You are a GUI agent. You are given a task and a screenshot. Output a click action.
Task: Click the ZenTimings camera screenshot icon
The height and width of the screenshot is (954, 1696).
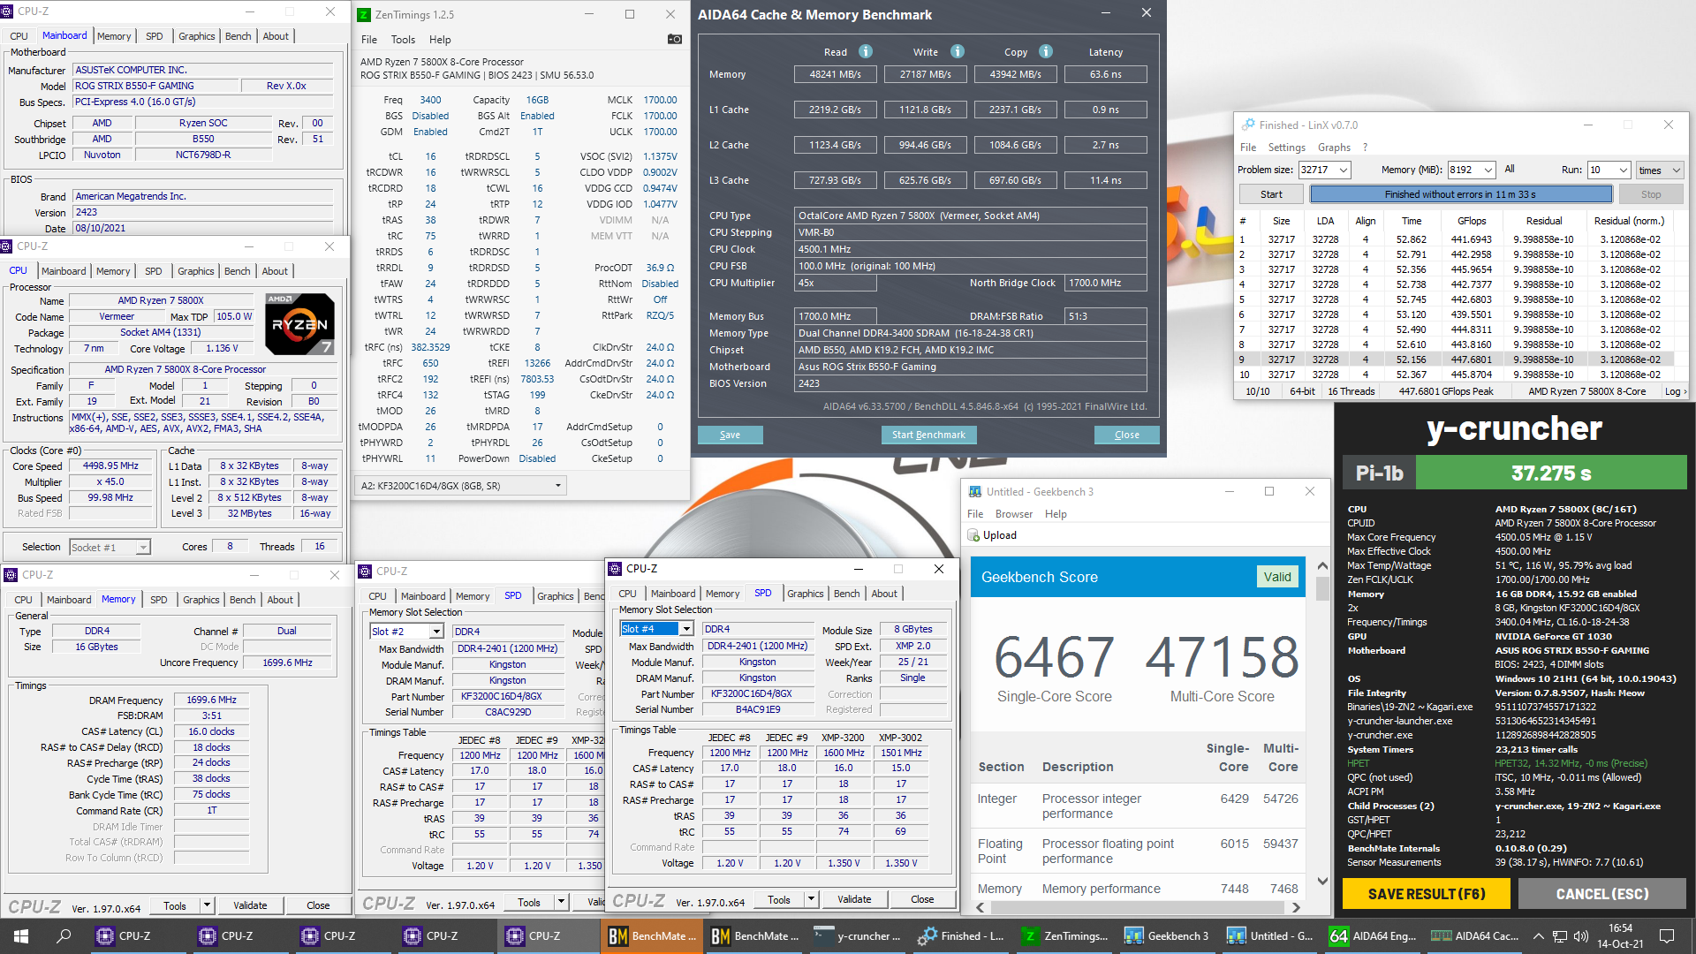click(674, 39)
